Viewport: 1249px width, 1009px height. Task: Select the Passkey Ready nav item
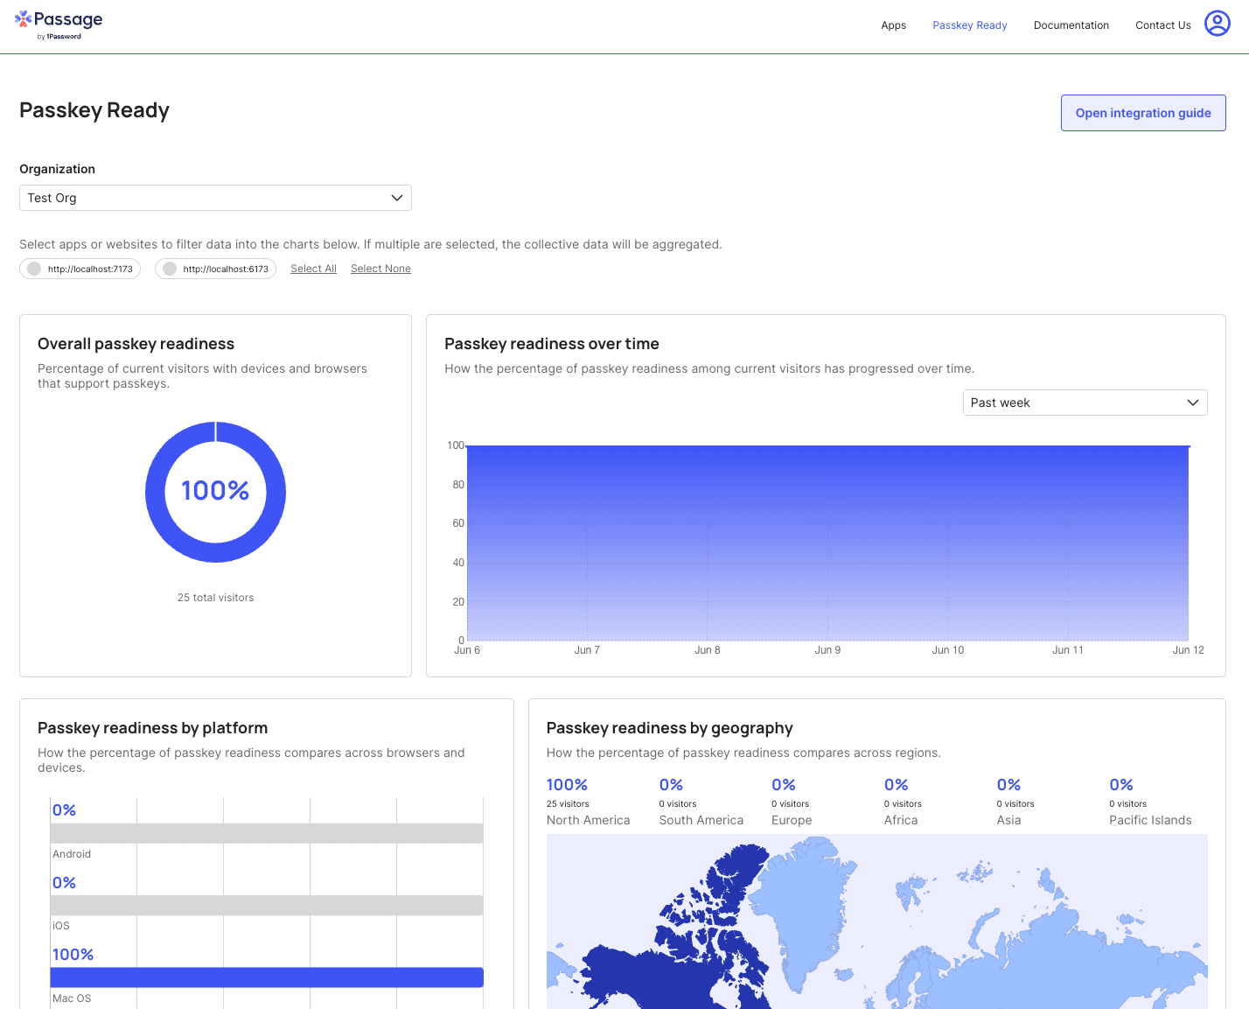[969, 25]
